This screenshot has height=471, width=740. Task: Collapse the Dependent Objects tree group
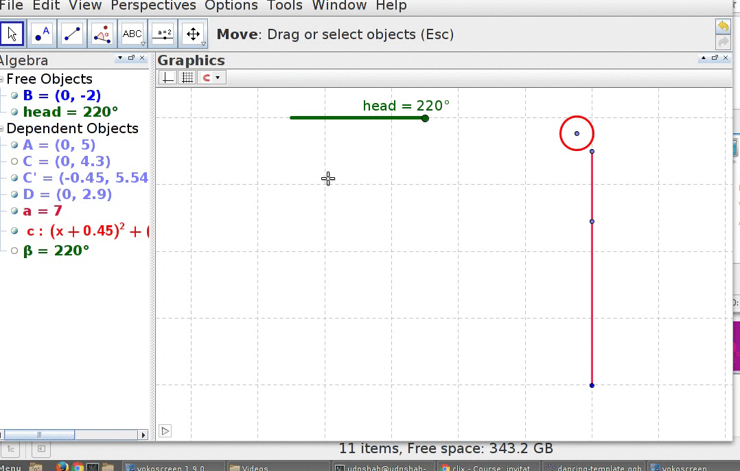[2, 129]
